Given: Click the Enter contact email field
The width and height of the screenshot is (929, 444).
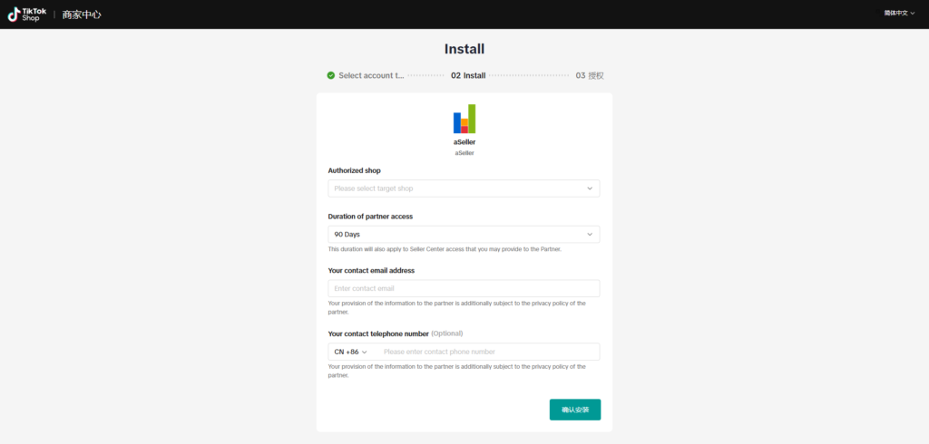Looking at the screenshot, I should coord(464,288).
